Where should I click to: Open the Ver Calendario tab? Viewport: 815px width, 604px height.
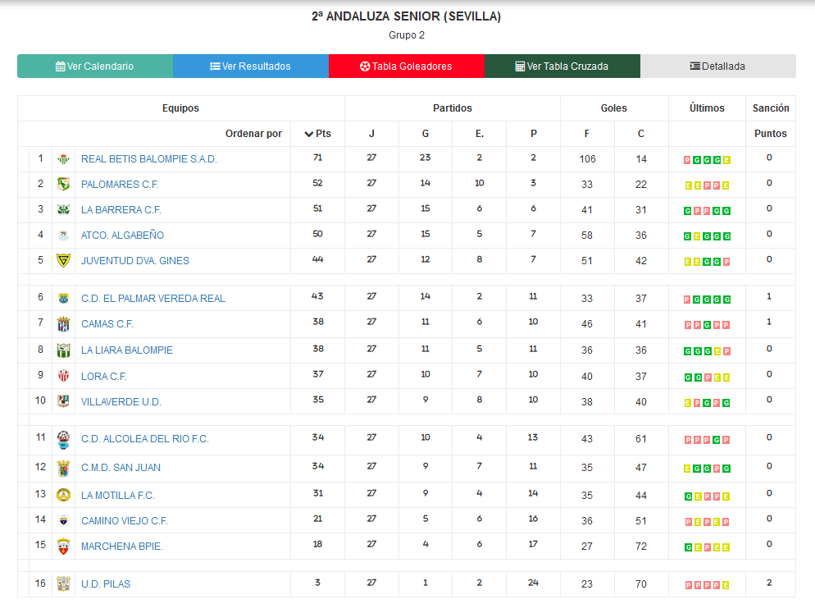pos(95,66)
